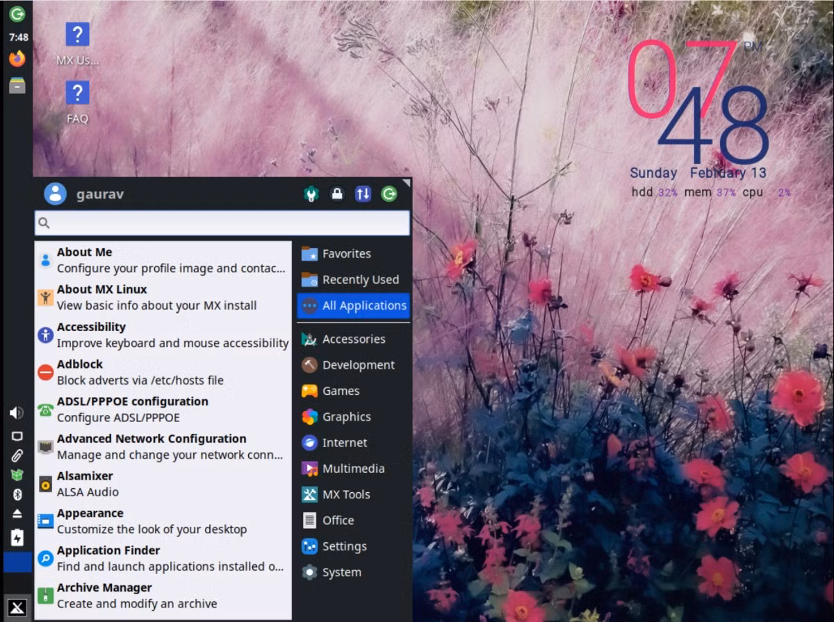The image size is (834, 622).
Task: Click the Bluetooth tray icon
Action: (17, 494)
